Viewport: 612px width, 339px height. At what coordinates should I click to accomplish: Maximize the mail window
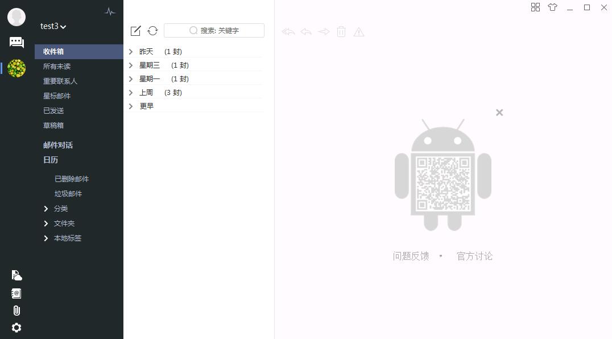tap(586, 7)
